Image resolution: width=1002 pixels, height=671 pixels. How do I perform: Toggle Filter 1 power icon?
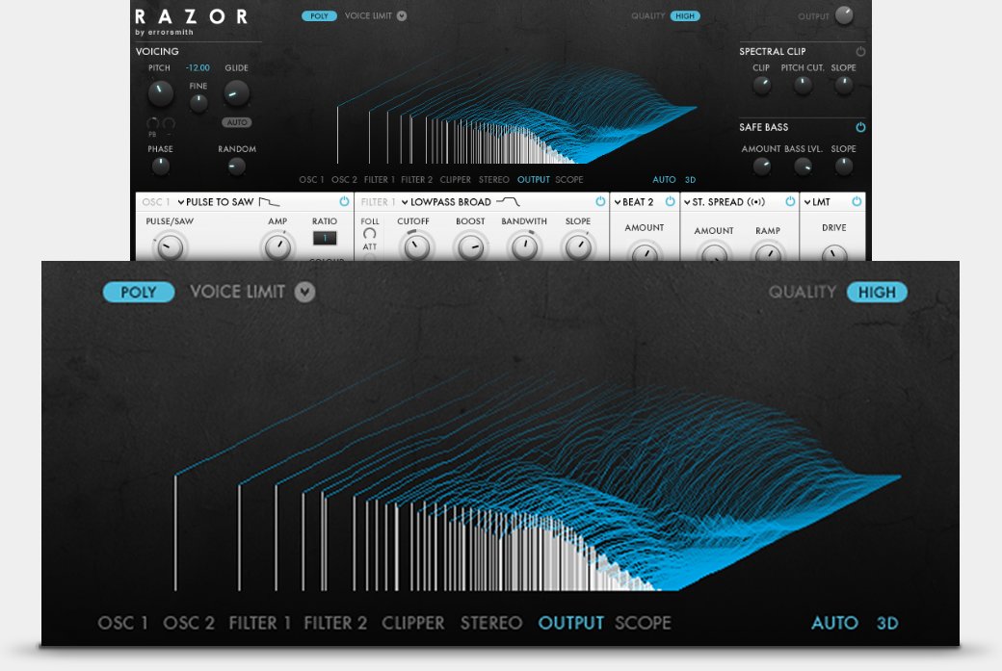[x=600, y=201]
